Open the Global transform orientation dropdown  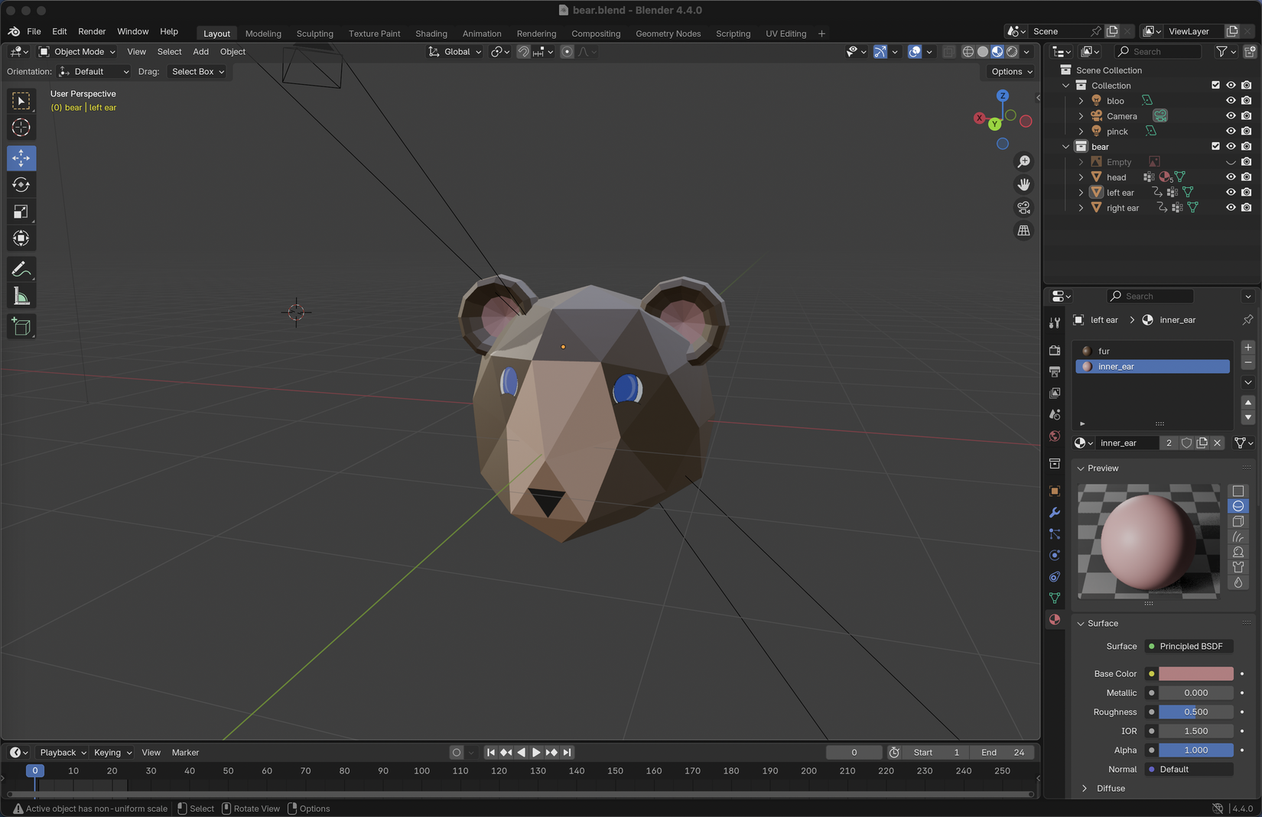click(455, 52)
